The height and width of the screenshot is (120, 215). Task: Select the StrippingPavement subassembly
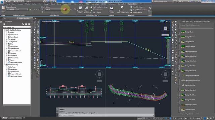189,105
